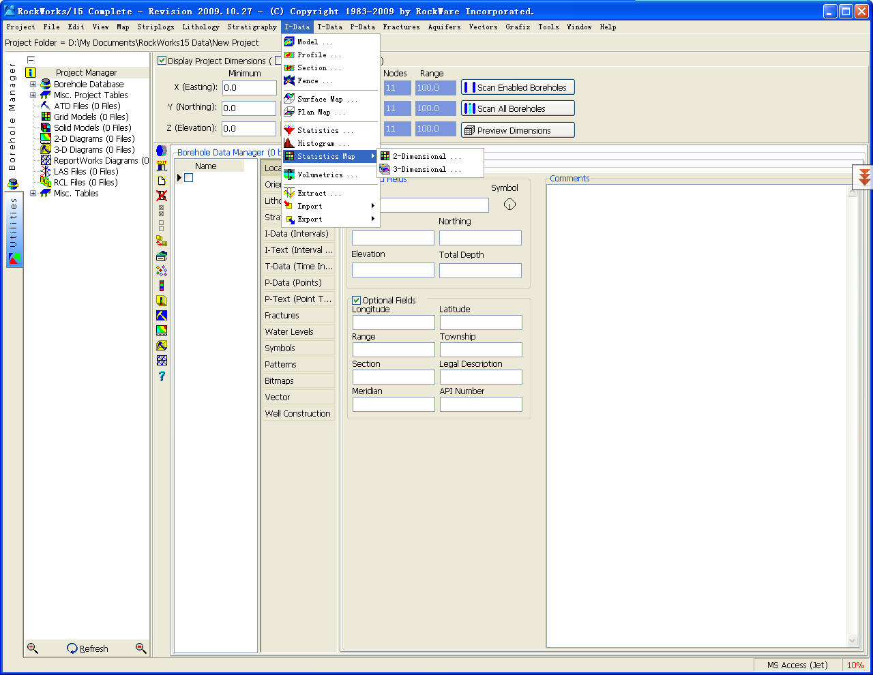Expand the Misc. Tables tree node

click(33, 193)
